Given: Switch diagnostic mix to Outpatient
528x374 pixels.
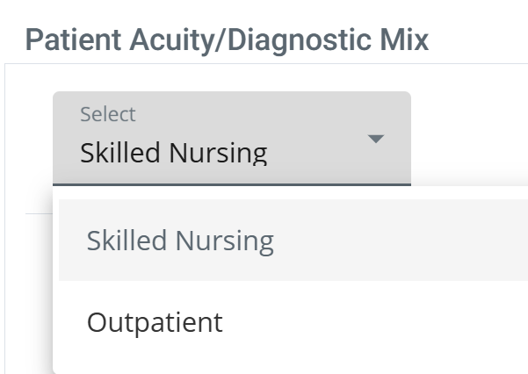Looking at the screenshot, I should [x=155, y=322].
